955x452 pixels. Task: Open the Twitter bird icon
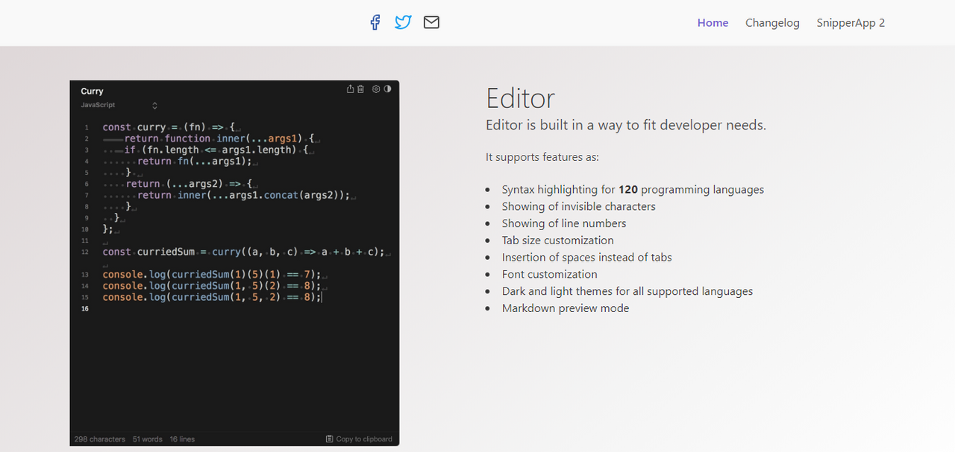(x=403, y=22)
